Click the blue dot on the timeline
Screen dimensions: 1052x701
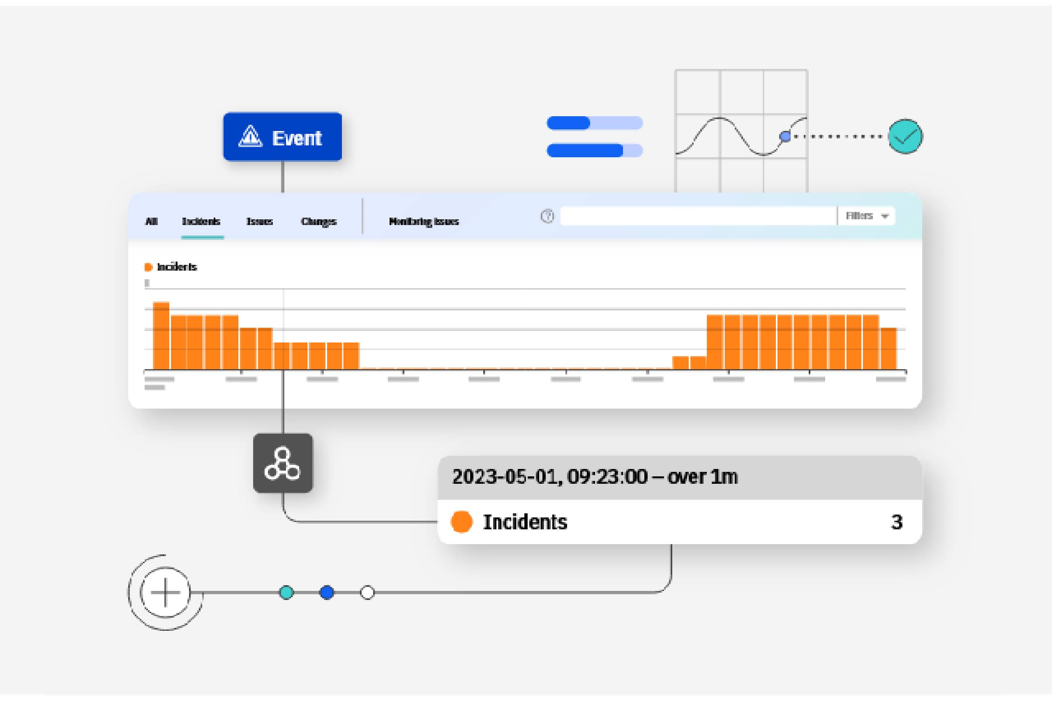[327, 593]
